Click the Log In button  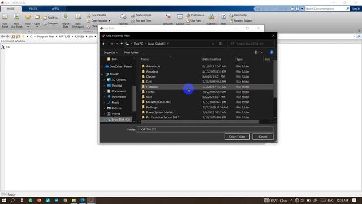356,8
